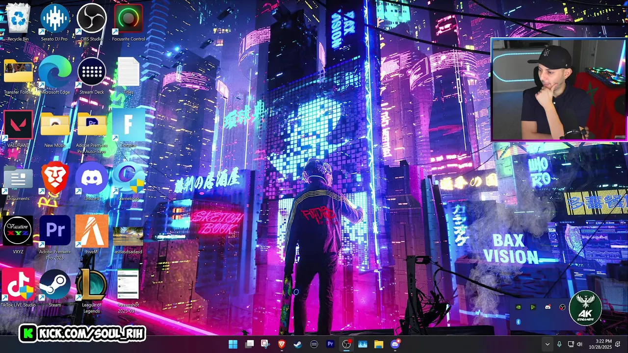The width and height of the screenshot is (628, 353).
Task: Click the microphone icon in system tray
Action: coord(559,344)
